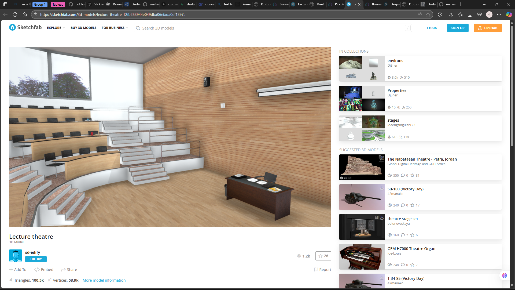The width and height of the screenshot is (515, 290).
Task: Click the Embed code icon
Action: pyautogui.click(x=37, y=270)
